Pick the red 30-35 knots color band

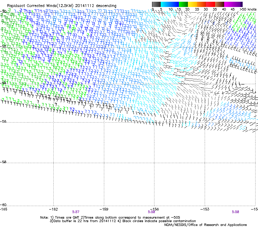click(211, 4)
